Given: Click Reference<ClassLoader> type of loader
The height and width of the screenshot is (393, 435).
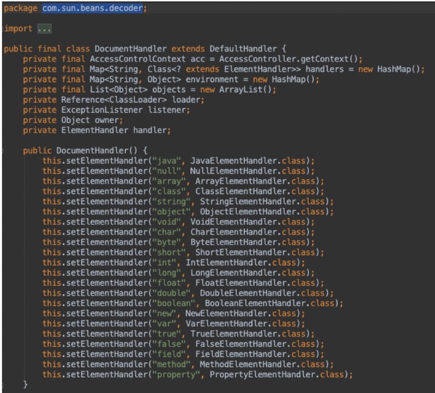Looking at the screenshot, I should tap(114, 100).
